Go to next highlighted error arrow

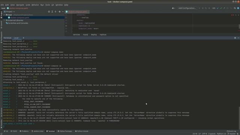238,15
